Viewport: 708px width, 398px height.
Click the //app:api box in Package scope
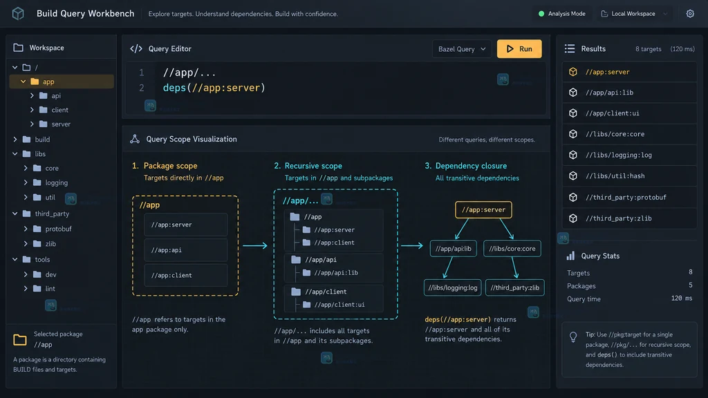[185, 250]
